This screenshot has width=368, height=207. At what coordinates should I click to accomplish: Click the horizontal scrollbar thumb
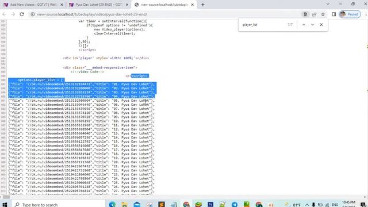click(x=6, y=197)
